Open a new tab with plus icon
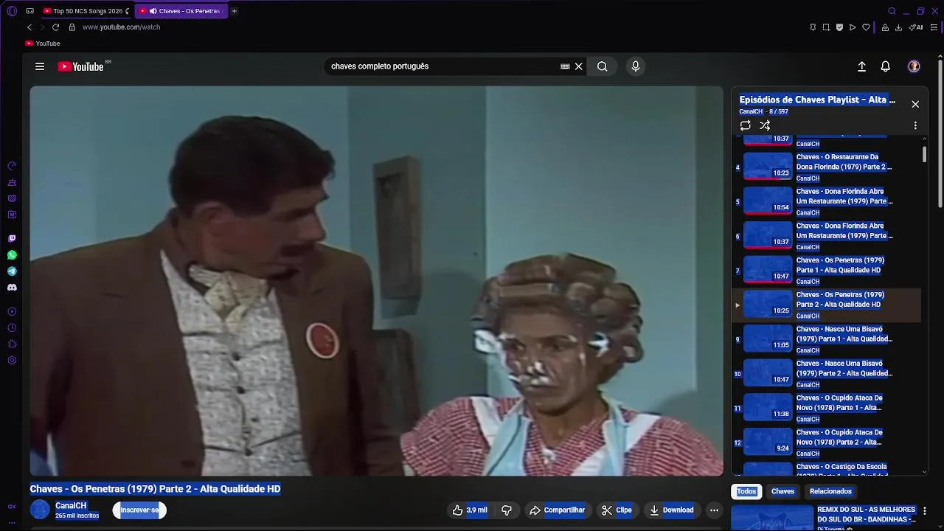The width and height of the screenshot is (944, 531). [x=234, y=11]
